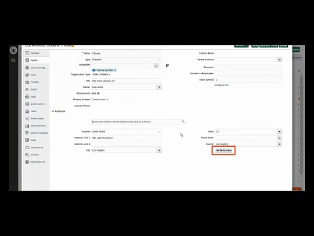Viewport: 314px width, 236px height.
Task: Click the Verify Address button
Action: coord(224,150)
